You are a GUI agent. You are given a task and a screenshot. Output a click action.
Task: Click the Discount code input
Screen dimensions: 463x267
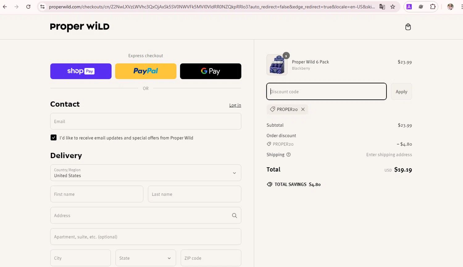point(326,91)
